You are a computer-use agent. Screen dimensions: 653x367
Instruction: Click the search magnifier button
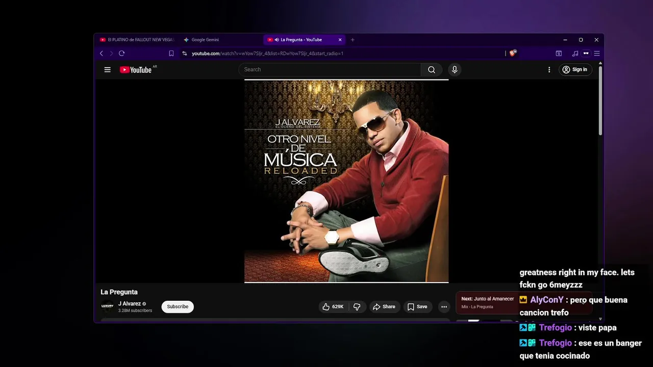coord(432,70)
